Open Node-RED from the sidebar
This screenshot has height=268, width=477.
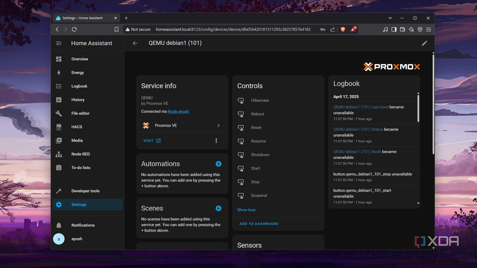point(80,154)
